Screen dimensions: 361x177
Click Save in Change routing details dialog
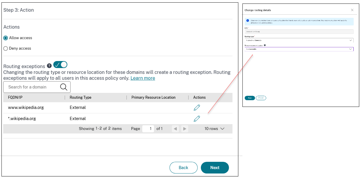pos(250,98)
